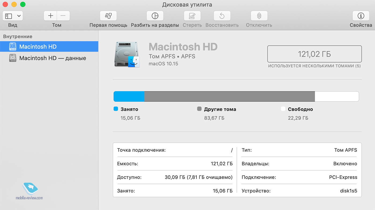This screenshot has height=210, width=375.
Task: Open the Info (Свойства) button
Action: pyautogui.click(x=361, y=16)
